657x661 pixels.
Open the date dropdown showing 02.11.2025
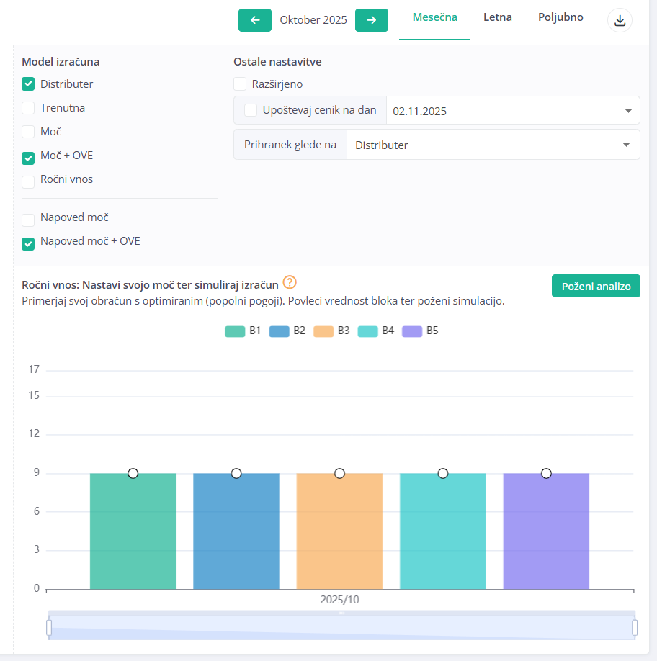click(512, 111)
